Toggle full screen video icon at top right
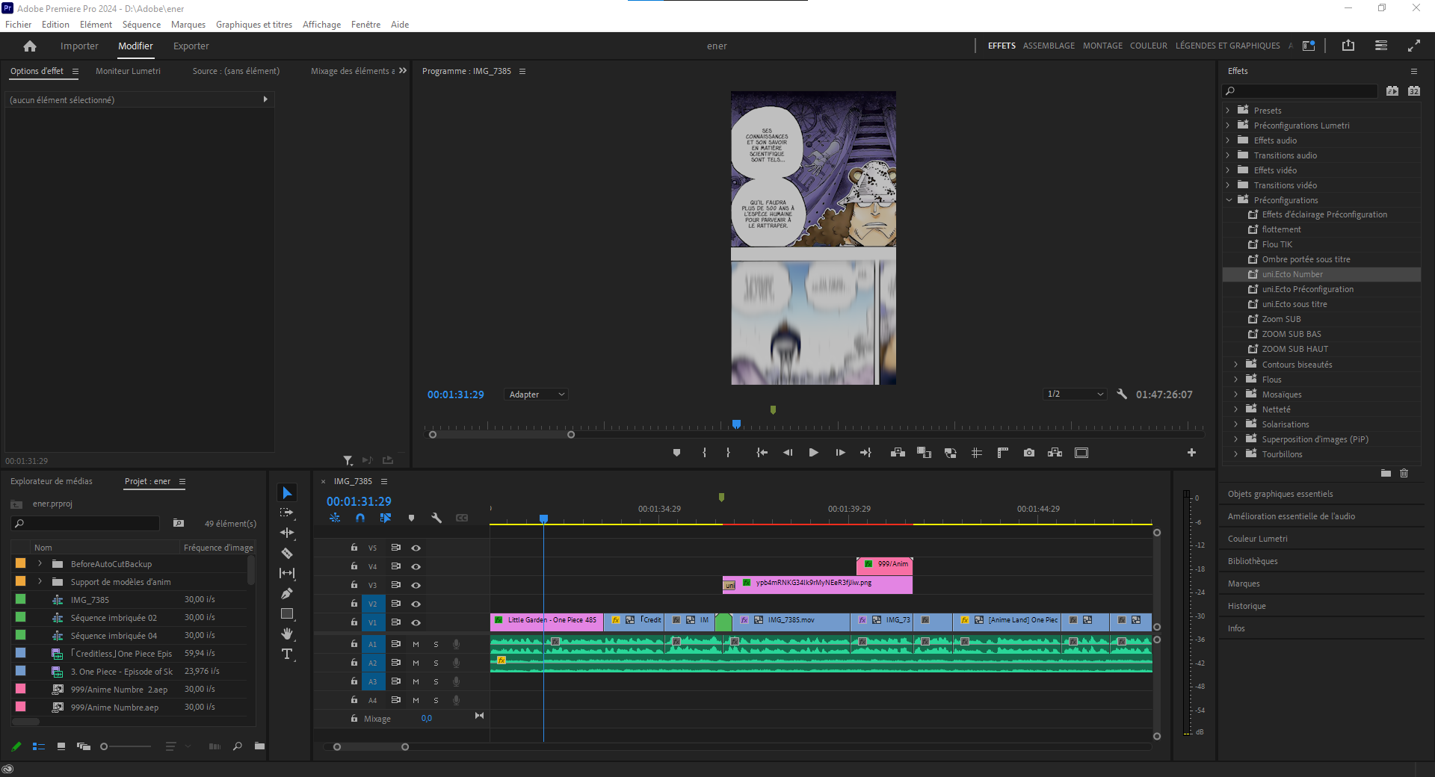The width and height of the screenshot is (1435, 777). [1414, 46]
